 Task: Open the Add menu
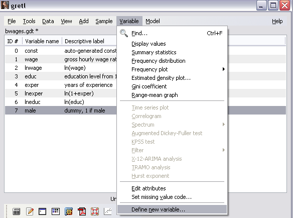(84, 21)
